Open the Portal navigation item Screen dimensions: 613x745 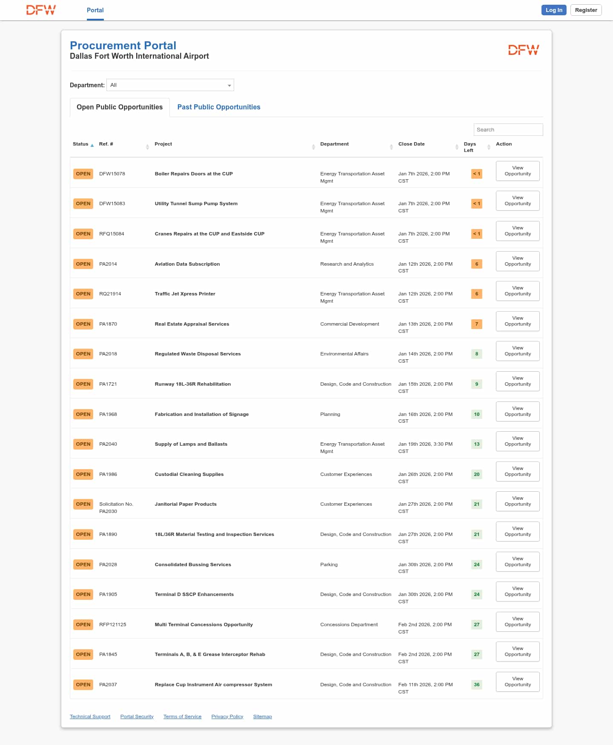click(95, 10)
